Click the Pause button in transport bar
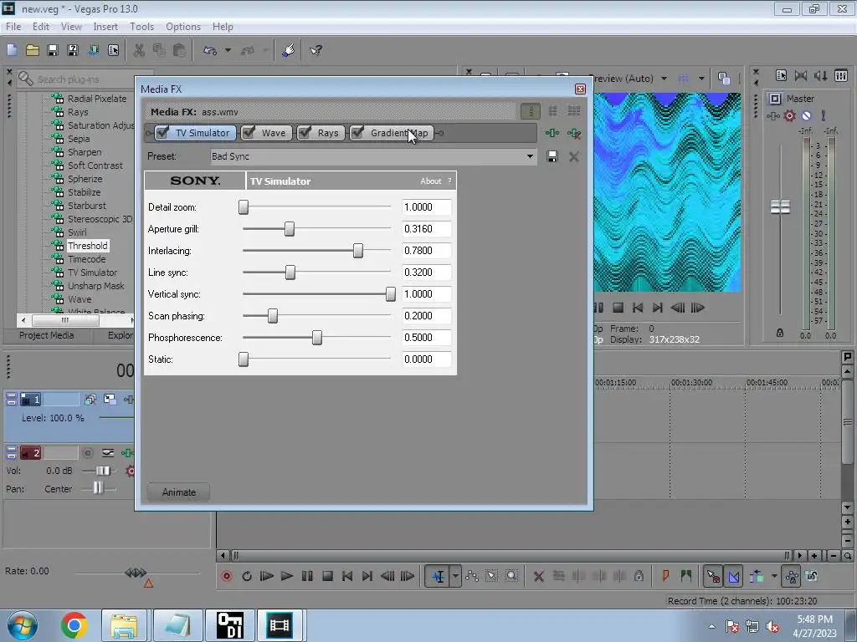Image resolution: width=857 pixels, height=642 pixels. click(307, 576)
